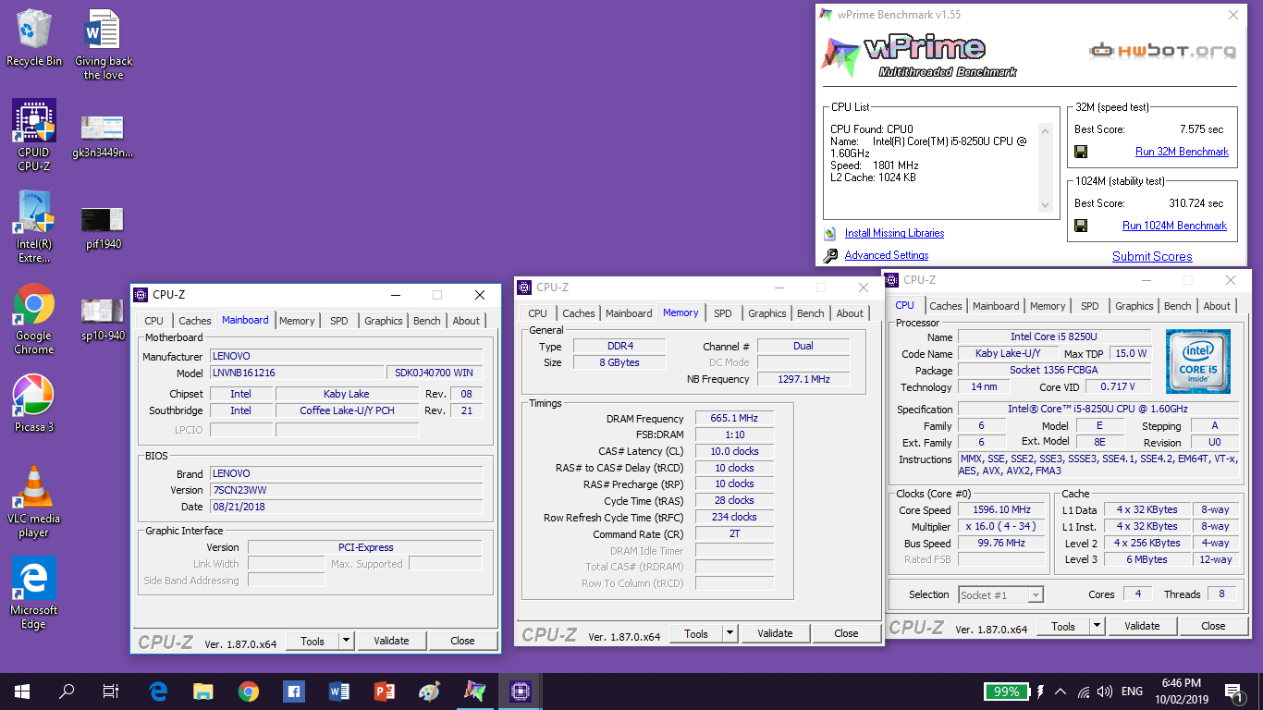Open Word from the taskbar
This screenshot has height=710, width=1263.
click(x=339, y=692)
